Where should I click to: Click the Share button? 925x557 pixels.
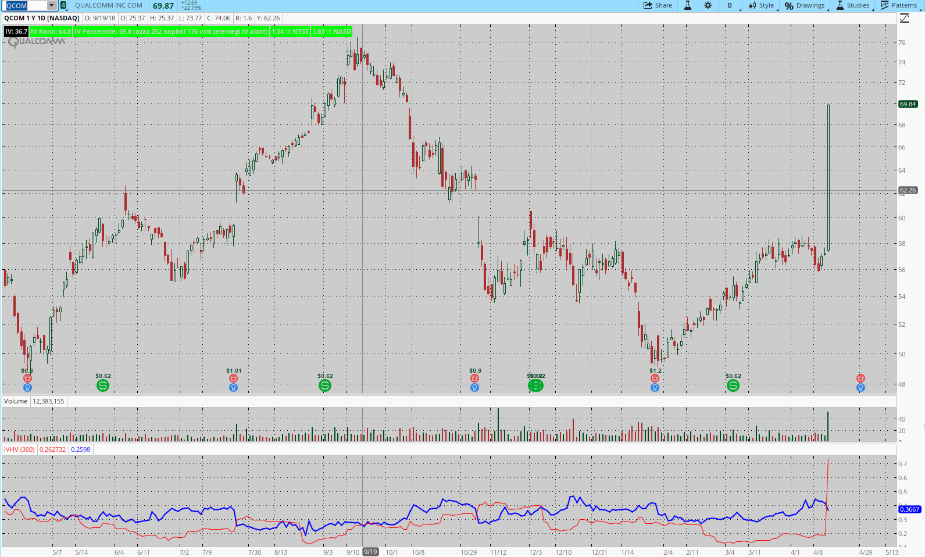pos(658,5)
